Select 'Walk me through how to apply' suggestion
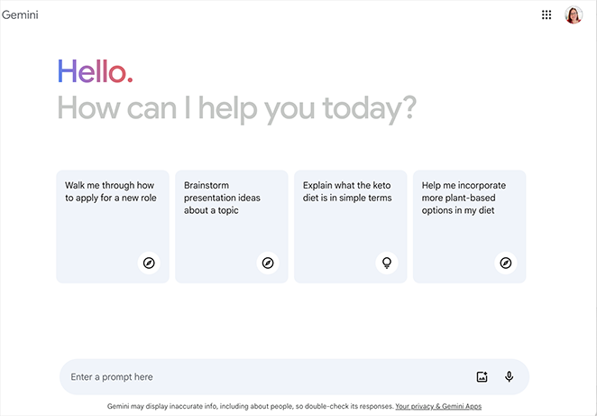This screenshot has height=416, width=597. pos(110,190)
